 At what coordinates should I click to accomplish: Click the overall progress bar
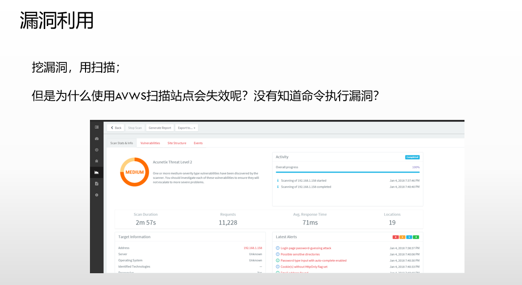348,172
